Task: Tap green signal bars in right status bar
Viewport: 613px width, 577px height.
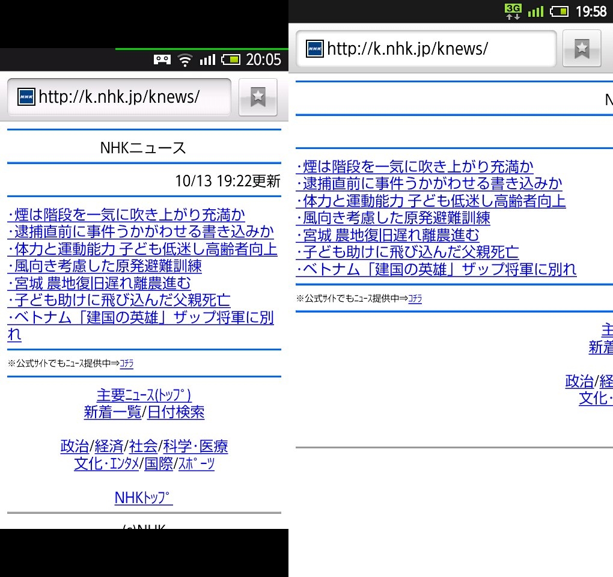Action: click(x=535, y=12)
